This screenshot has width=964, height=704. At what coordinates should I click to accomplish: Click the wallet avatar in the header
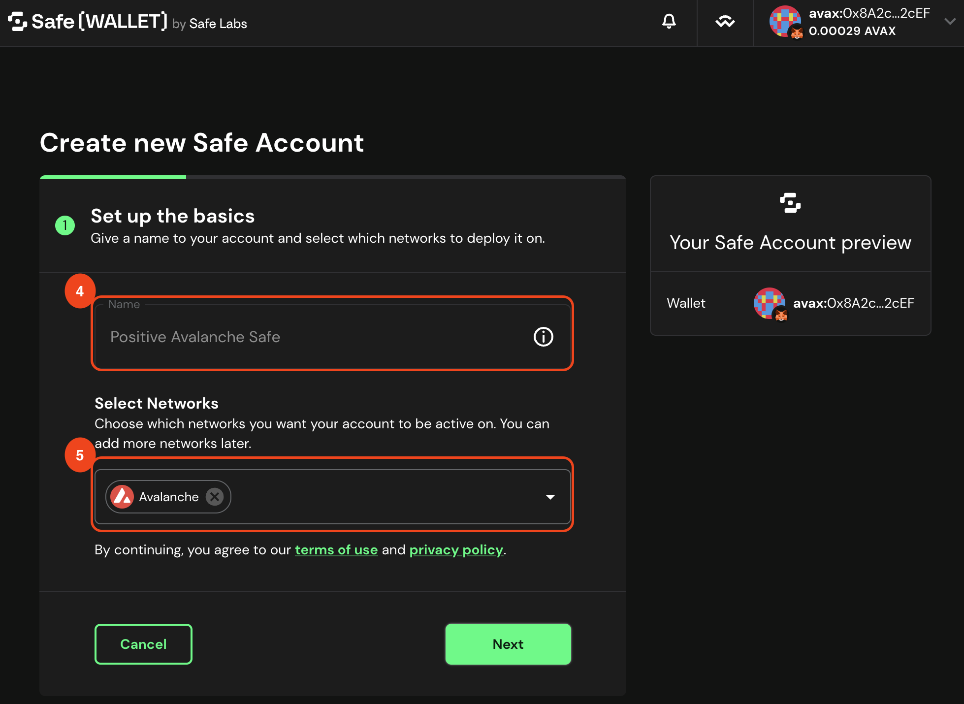point(785,22)
